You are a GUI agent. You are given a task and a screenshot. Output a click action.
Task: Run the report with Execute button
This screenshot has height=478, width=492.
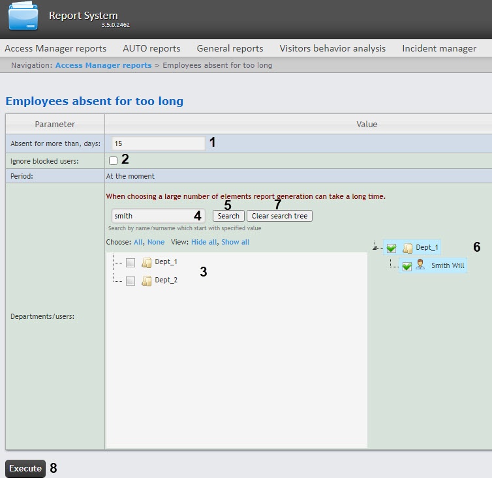[25, 468]
